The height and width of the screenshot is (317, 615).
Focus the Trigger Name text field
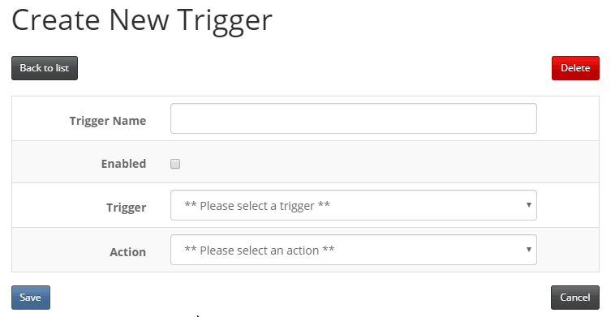(x=354, y=118)
